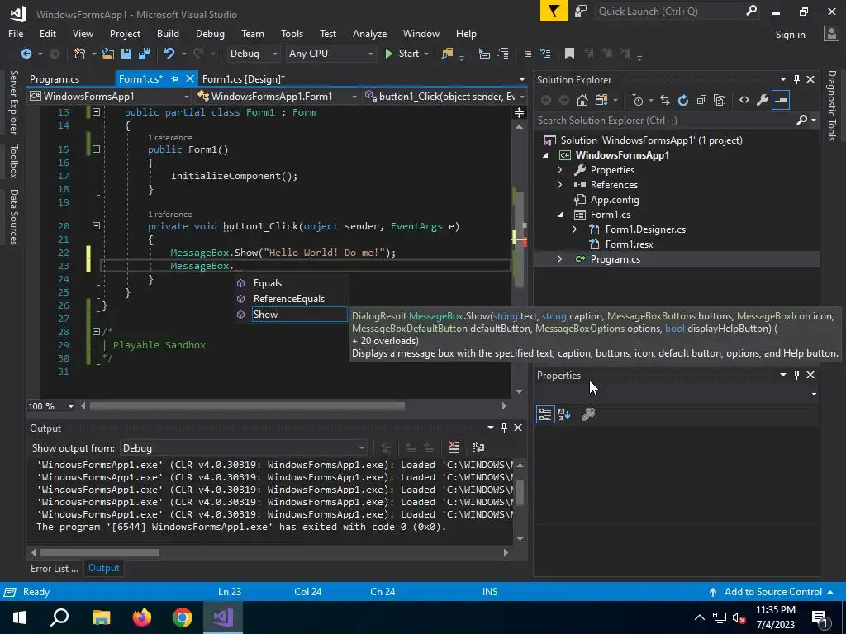Image resolution: width=846 pixels, height=634 pixels.
Task: Collapse the button1_Click method outlining at line 20
Action: coord(96,226)
